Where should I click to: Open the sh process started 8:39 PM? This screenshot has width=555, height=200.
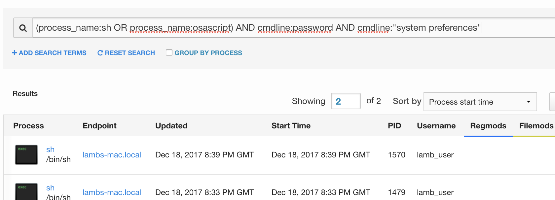coord(50,150)
